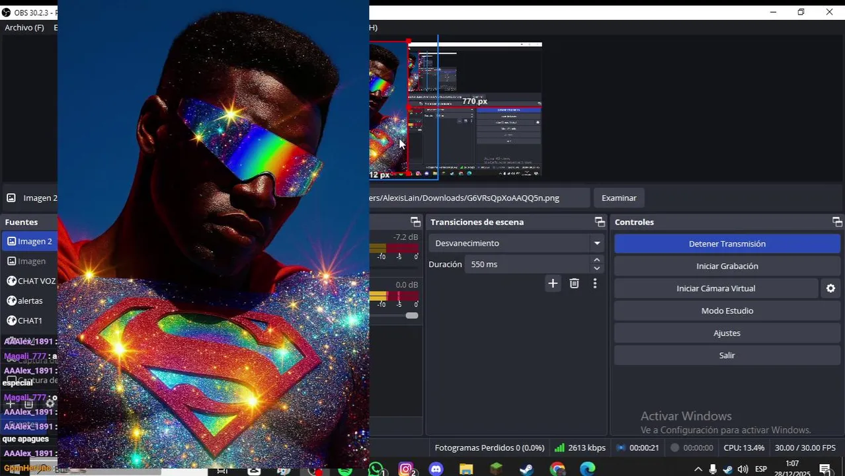Click the 30.00 / 30.00 FPS text
Viewport: 845px width, 476px height.
tap(805, 448)
